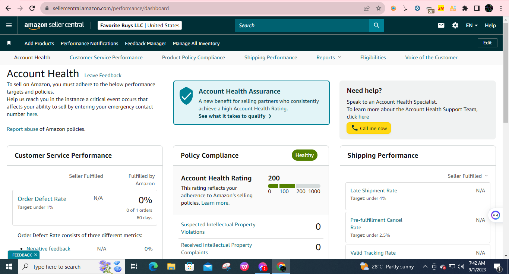Click the Account Health Rating progress bar

point(294,186)
